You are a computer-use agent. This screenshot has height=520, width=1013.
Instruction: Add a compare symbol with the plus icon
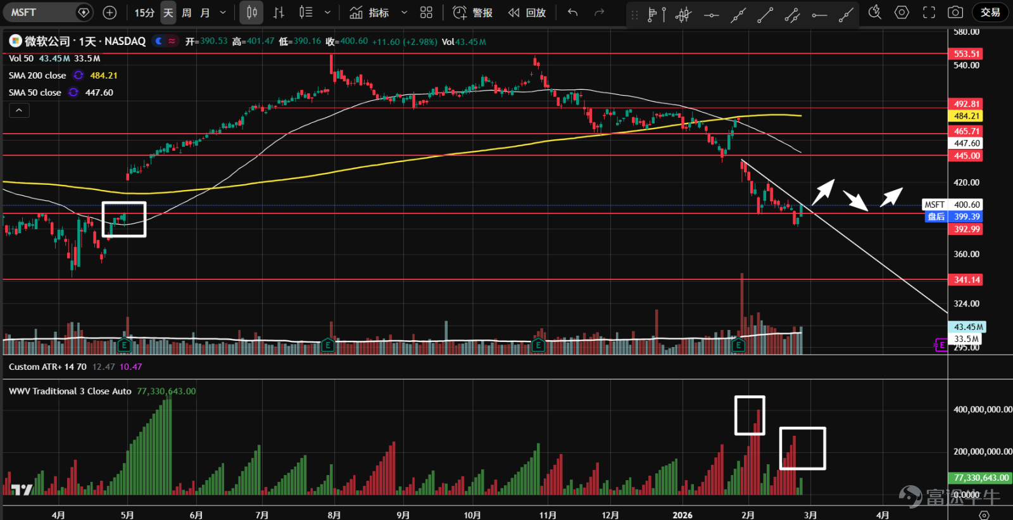click(110, 12)
